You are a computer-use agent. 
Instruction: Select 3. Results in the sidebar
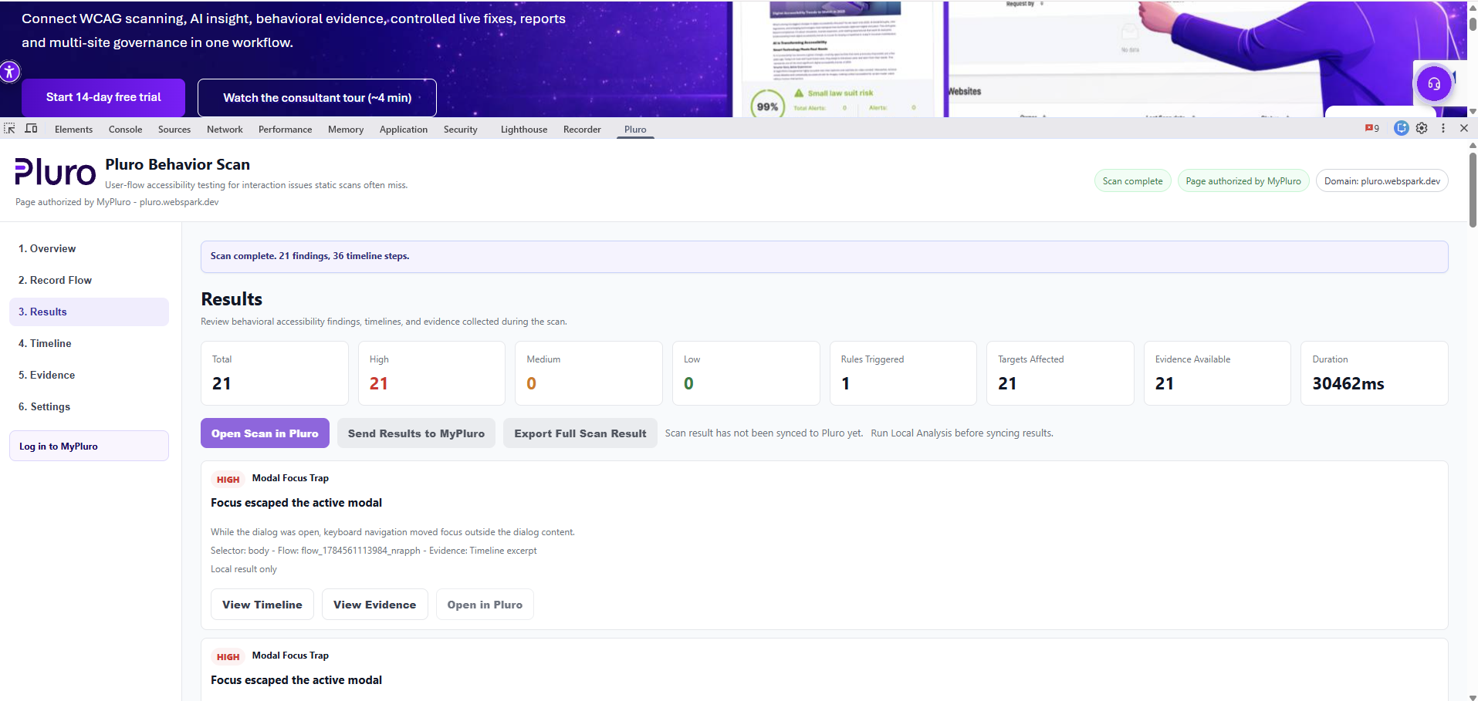pos(89,312)
